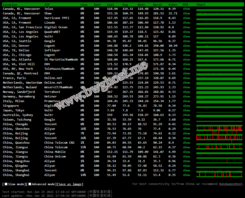Screen dimensions: 245x198
Task: Show MTR for Montreal OVH row
Action: (187, 73)
